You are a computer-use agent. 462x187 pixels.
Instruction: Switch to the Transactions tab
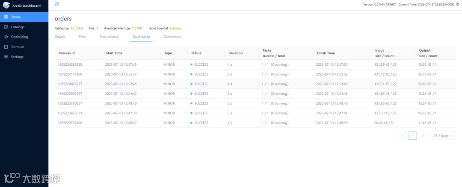[109, 36]
